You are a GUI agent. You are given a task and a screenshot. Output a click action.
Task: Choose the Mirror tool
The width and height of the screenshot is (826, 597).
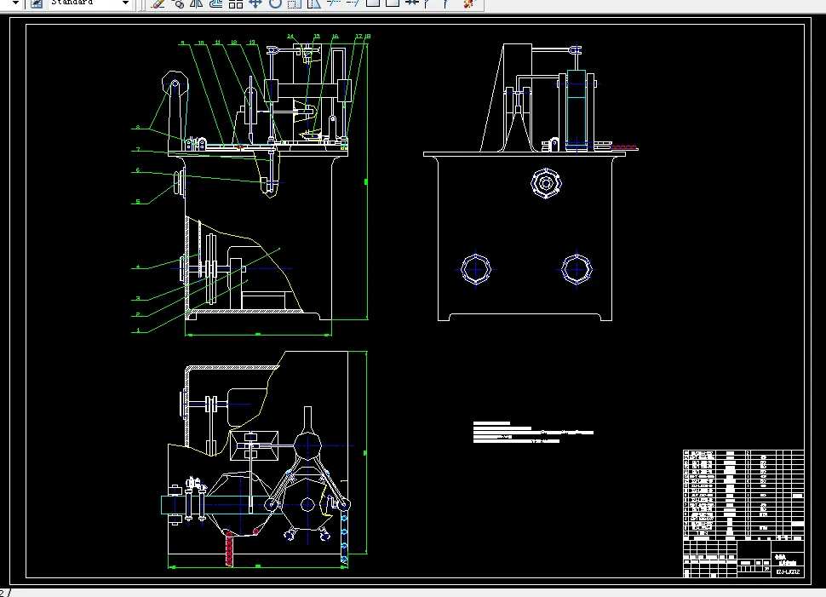coord(197,3)
